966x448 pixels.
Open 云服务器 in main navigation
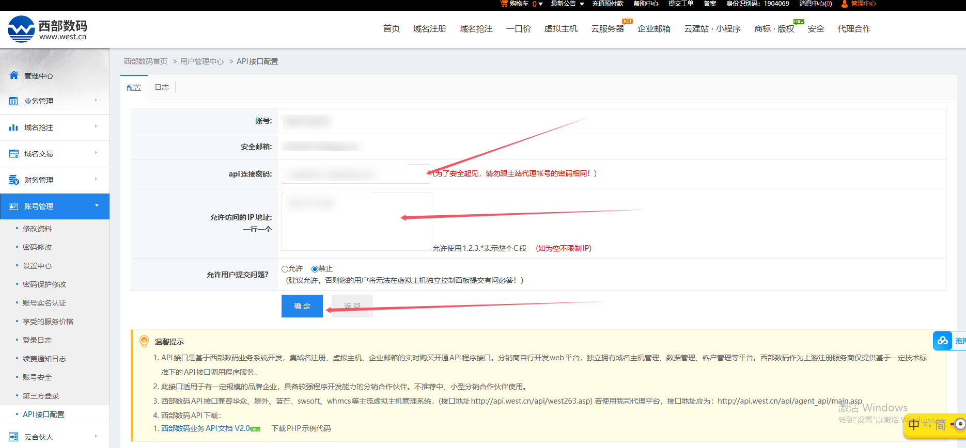point(607,29)
